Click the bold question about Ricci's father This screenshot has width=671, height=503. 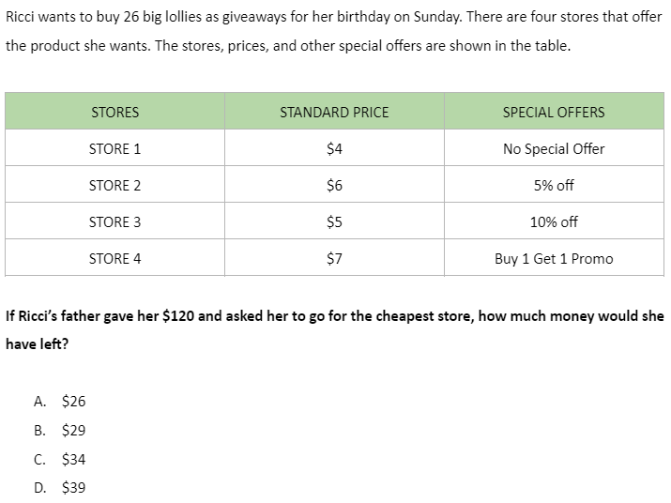click(335, 329)
